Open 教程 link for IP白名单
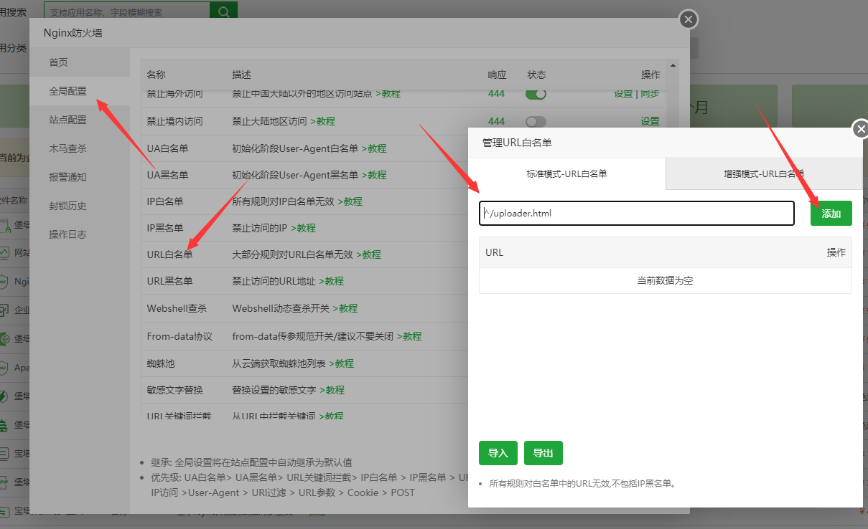Image resolution: width=868 pixels, height=529 pixels. pos(350,201)
